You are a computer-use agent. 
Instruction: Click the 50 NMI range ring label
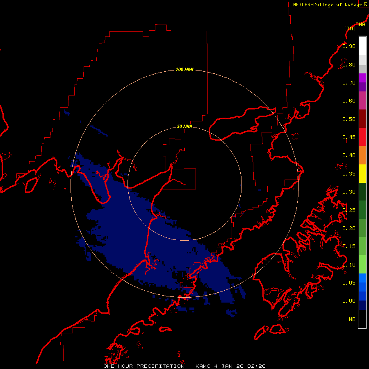tap(184, 126)
